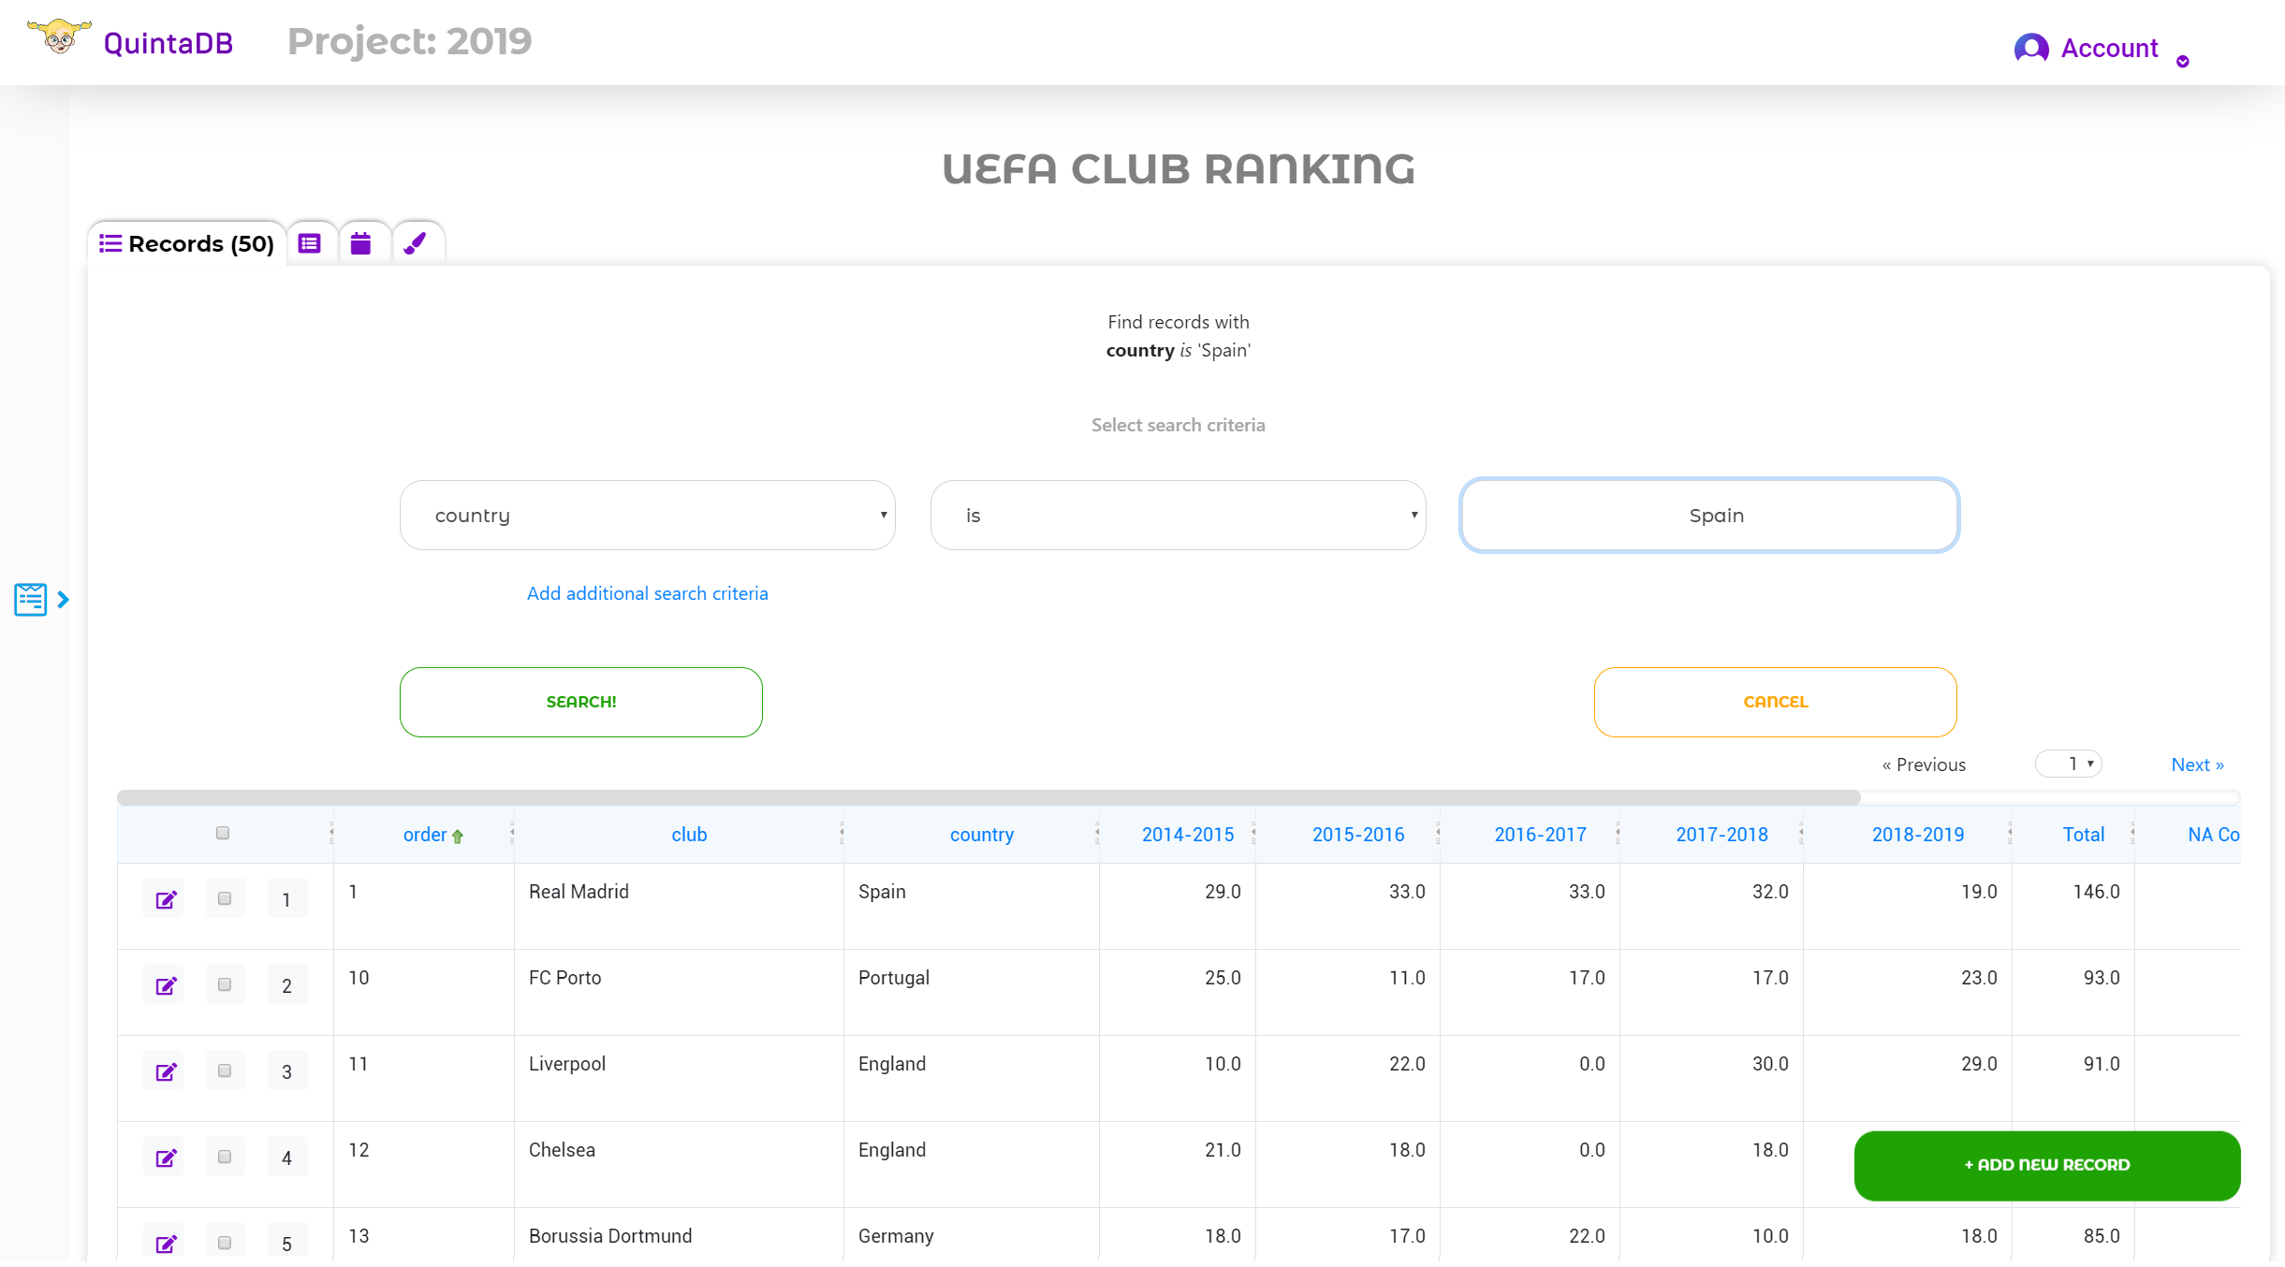Viewport: 2285px width, 1267px height.
Task: Sort by the club column header
Action: pyautogui.click(x=689, y=835)
